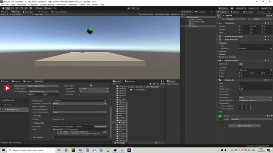Select the Move tool in the toolbar
Screen dimensions: 273x153
(x=8, y=8)
